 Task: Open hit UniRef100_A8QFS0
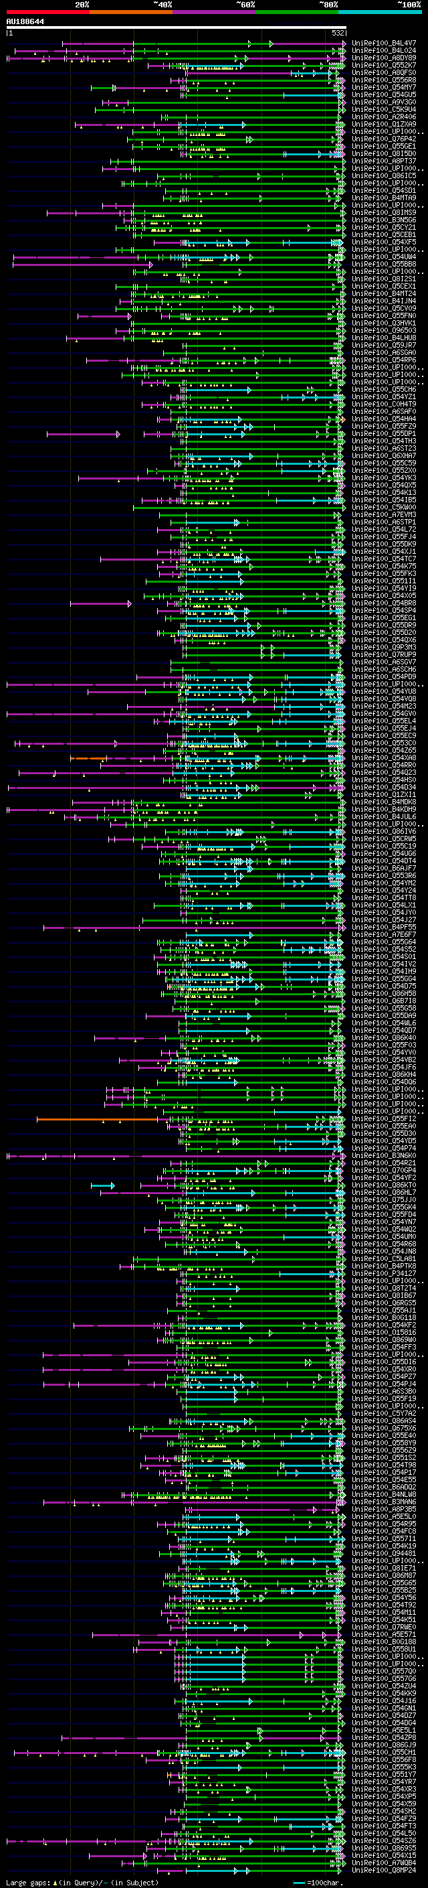pos(384,72)
